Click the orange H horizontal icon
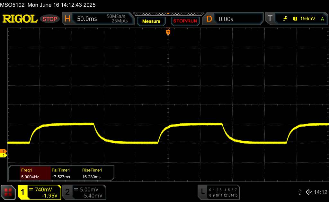This screenshot has width=329, height=202. pos(67,19)
